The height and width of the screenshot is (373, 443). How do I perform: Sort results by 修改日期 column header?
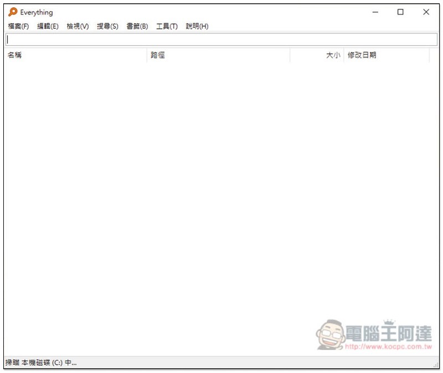point(387,55)
